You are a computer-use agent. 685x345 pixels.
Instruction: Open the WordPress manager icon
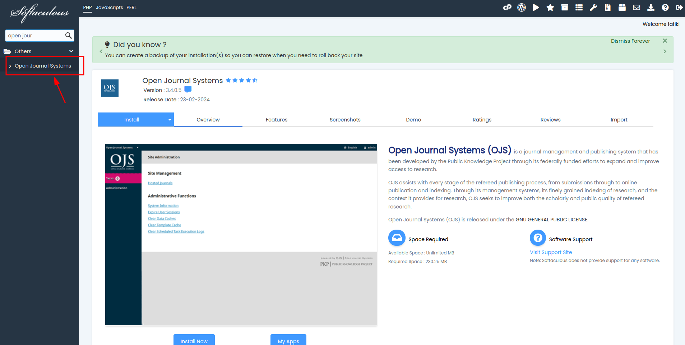pos(522,7)
